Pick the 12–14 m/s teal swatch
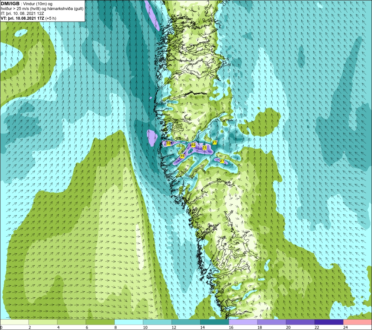This screenshot has height=330, width=372. (186, 322)
